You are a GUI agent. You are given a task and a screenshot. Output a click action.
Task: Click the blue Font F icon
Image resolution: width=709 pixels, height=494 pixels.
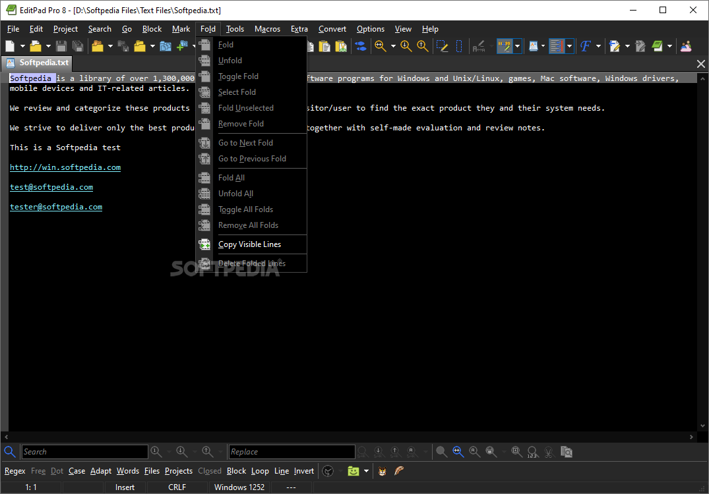point(586,46)
